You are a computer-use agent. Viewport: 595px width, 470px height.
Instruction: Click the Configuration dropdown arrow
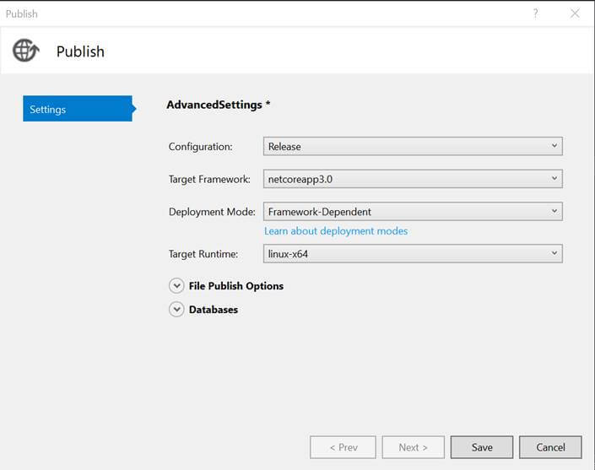click(x=554, y=146)
